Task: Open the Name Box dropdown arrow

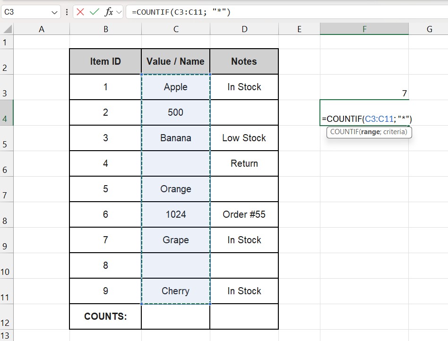Action: click(x=54, y=12)
